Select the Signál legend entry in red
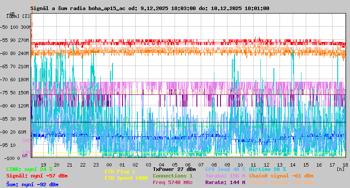The width and height of the screenshot is (350, 188). pos(37,176)
